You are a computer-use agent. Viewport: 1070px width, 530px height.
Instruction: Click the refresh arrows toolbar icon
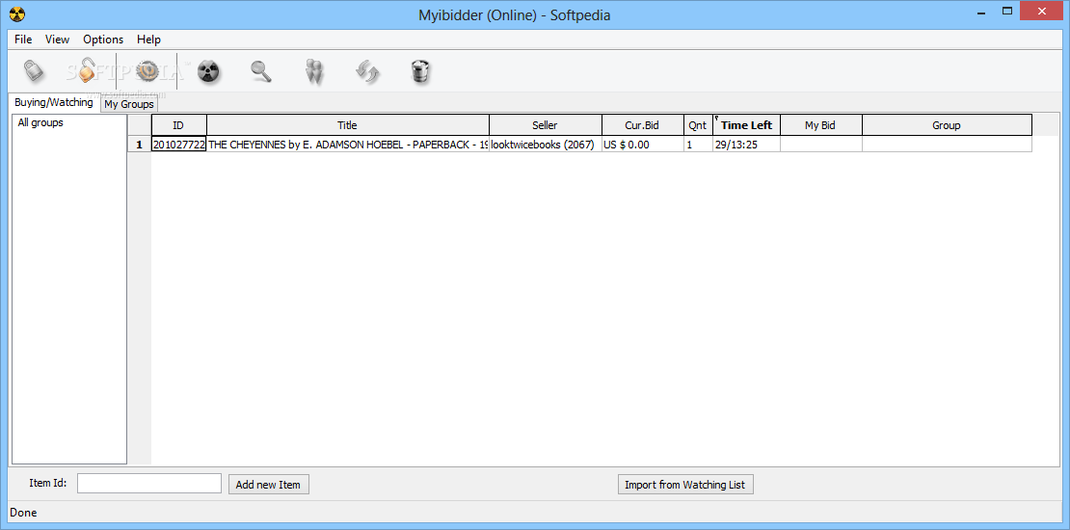pyautogui.click(x=367, y=71)
